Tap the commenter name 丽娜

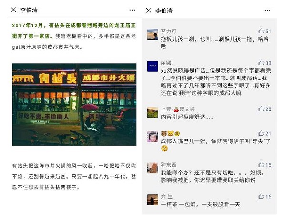click(166, 63)
